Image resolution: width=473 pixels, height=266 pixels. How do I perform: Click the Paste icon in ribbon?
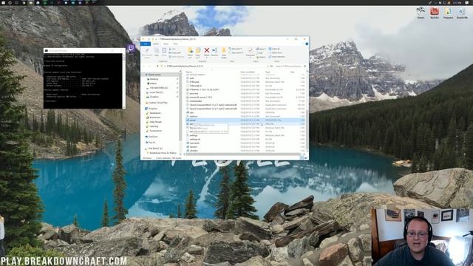[x=164, y=52]
